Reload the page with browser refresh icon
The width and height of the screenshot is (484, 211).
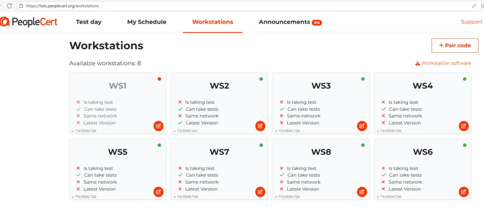coord(9,6)
